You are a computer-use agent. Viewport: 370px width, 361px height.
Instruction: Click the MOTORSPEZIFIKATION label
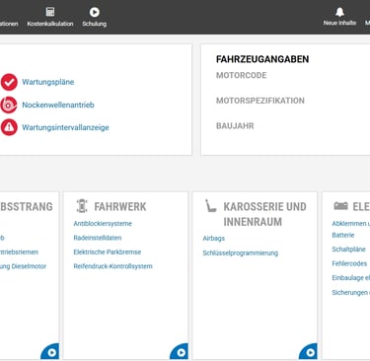(x=260, y=101)
